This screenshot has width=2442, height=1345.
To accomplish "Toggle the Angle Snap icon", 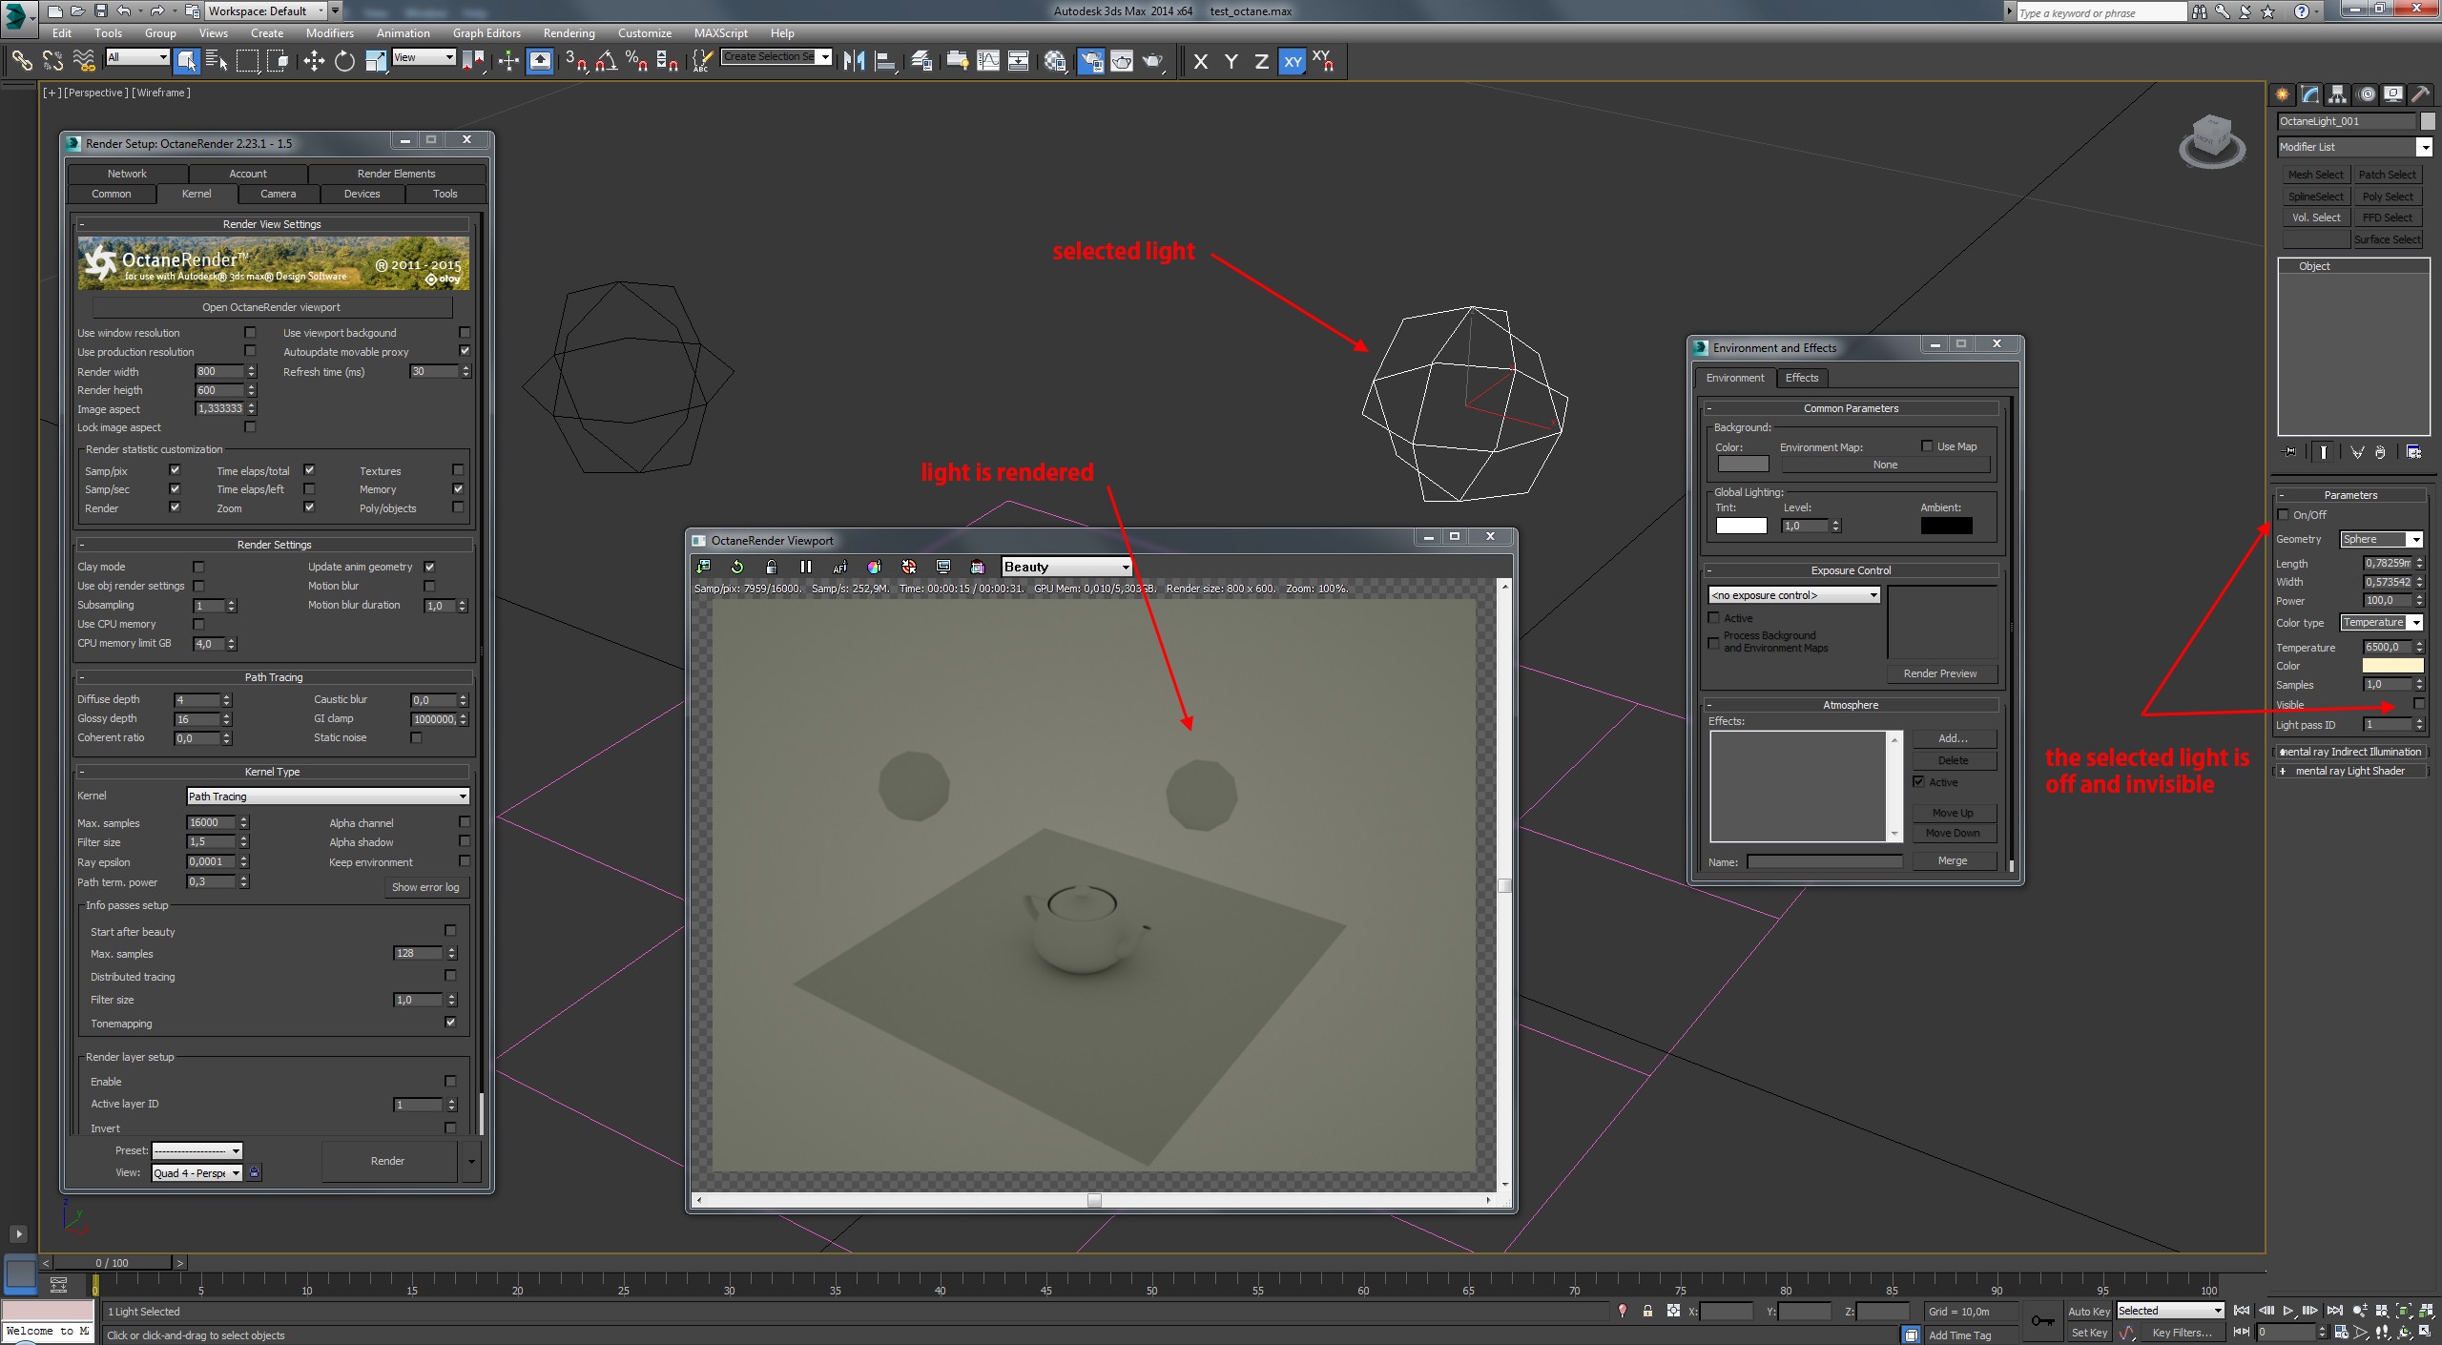I will point(607,62).
